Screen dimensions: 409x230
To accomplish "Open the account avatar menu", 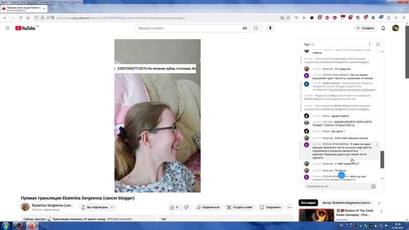I will tap(396, 28).
